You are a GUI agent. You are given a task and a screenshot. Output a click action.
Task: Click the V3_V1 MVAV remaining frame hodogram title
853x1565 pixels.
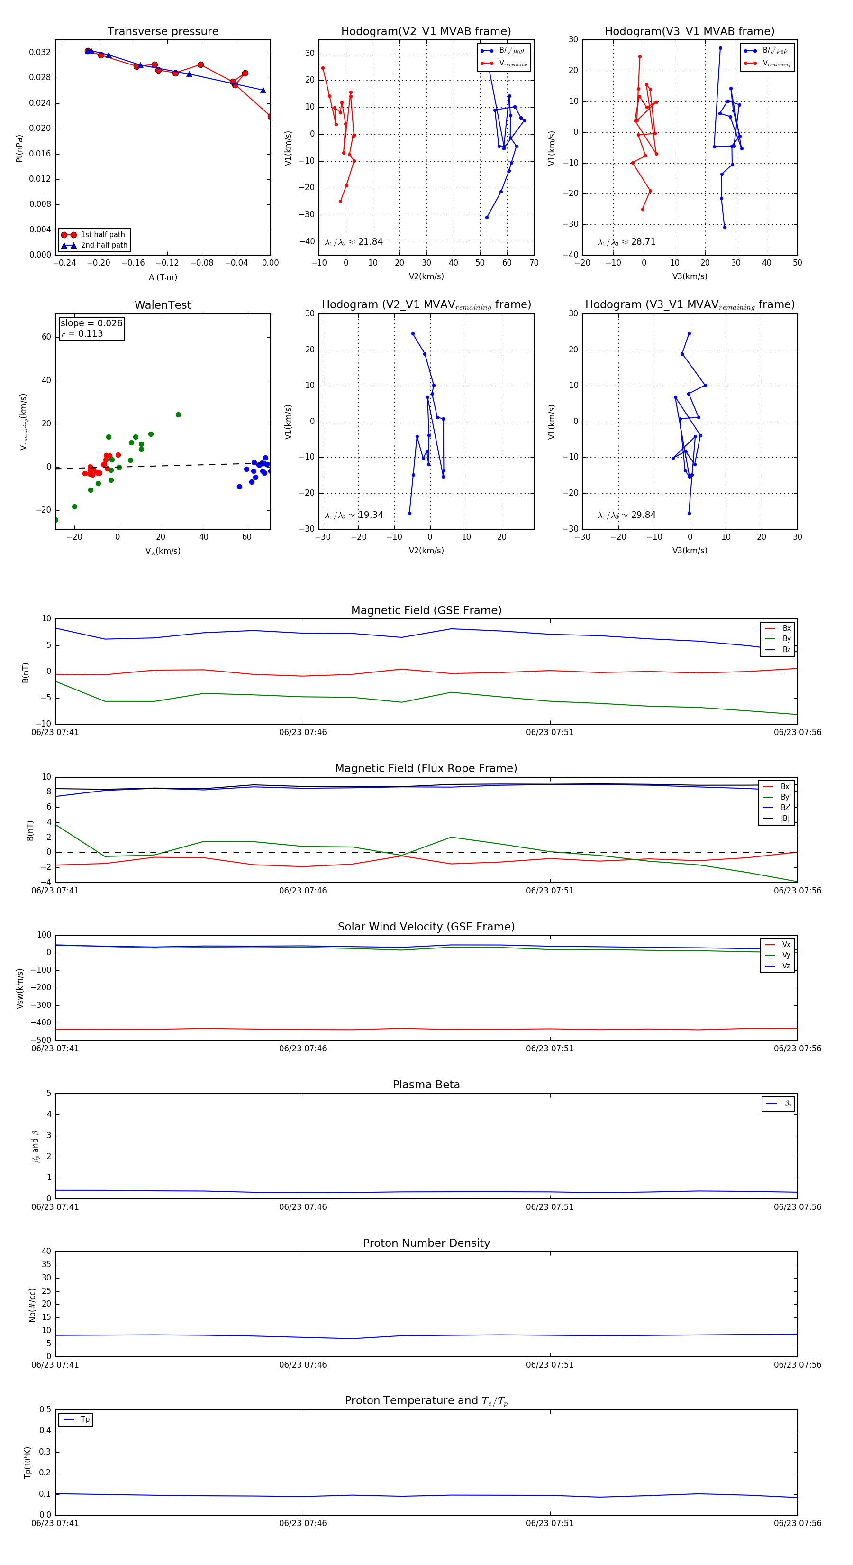coord(690,305)
